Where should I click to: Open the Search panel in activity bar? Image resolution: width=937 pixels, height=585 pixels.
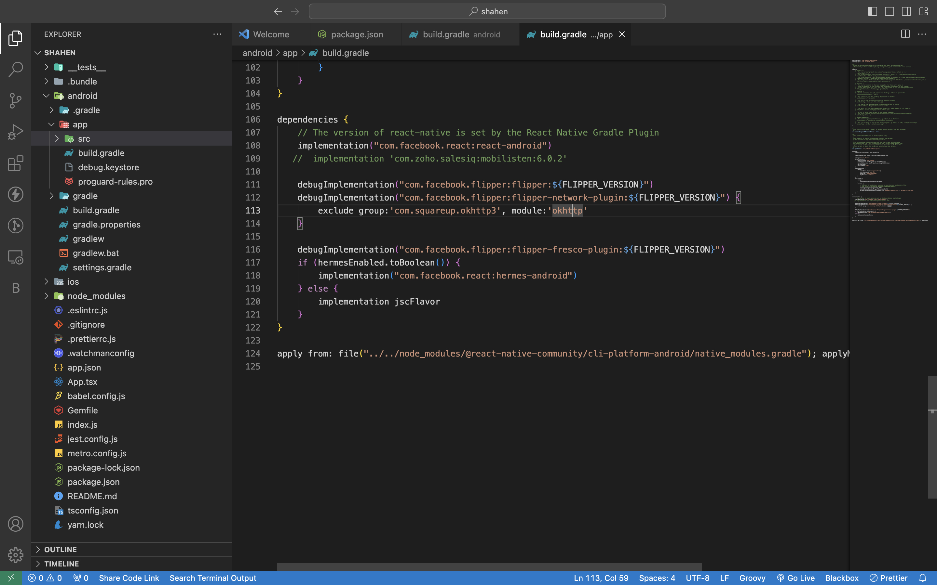[16, 69]
